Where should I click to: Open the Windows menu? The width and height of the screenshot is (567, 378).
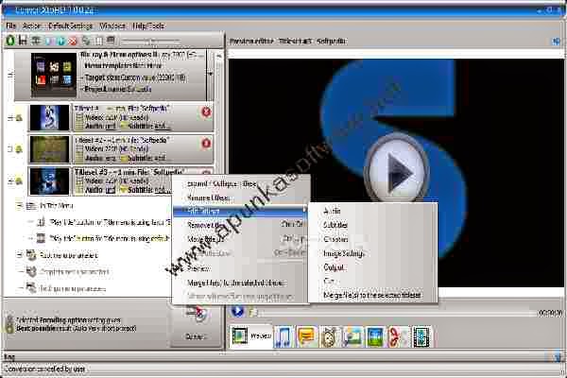point(112,26)
